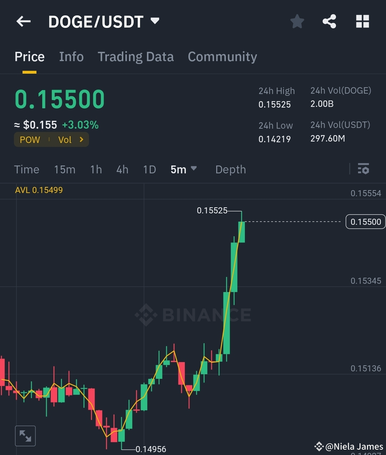Image resolution: width=386 pixels, height=455 pixels.
Task: Expand chart to fullscreen with the expand icon
Action: pos(25,436)
